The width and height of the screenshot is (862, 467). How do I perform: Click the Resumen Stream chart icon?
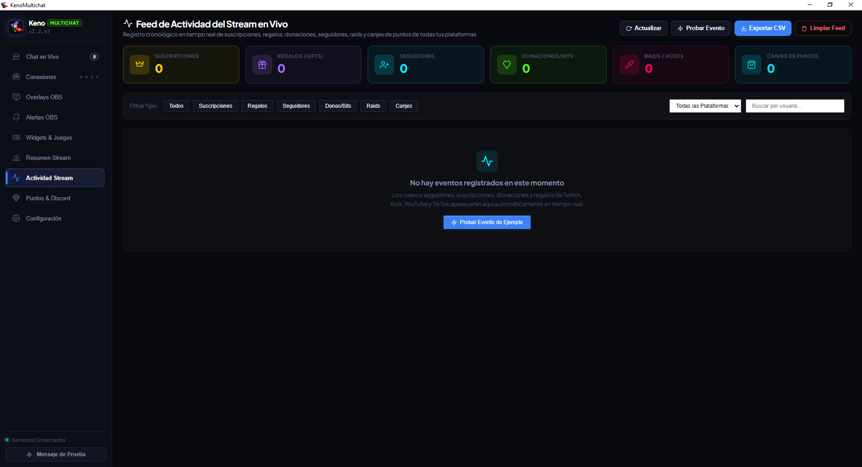tap(16, 158)
